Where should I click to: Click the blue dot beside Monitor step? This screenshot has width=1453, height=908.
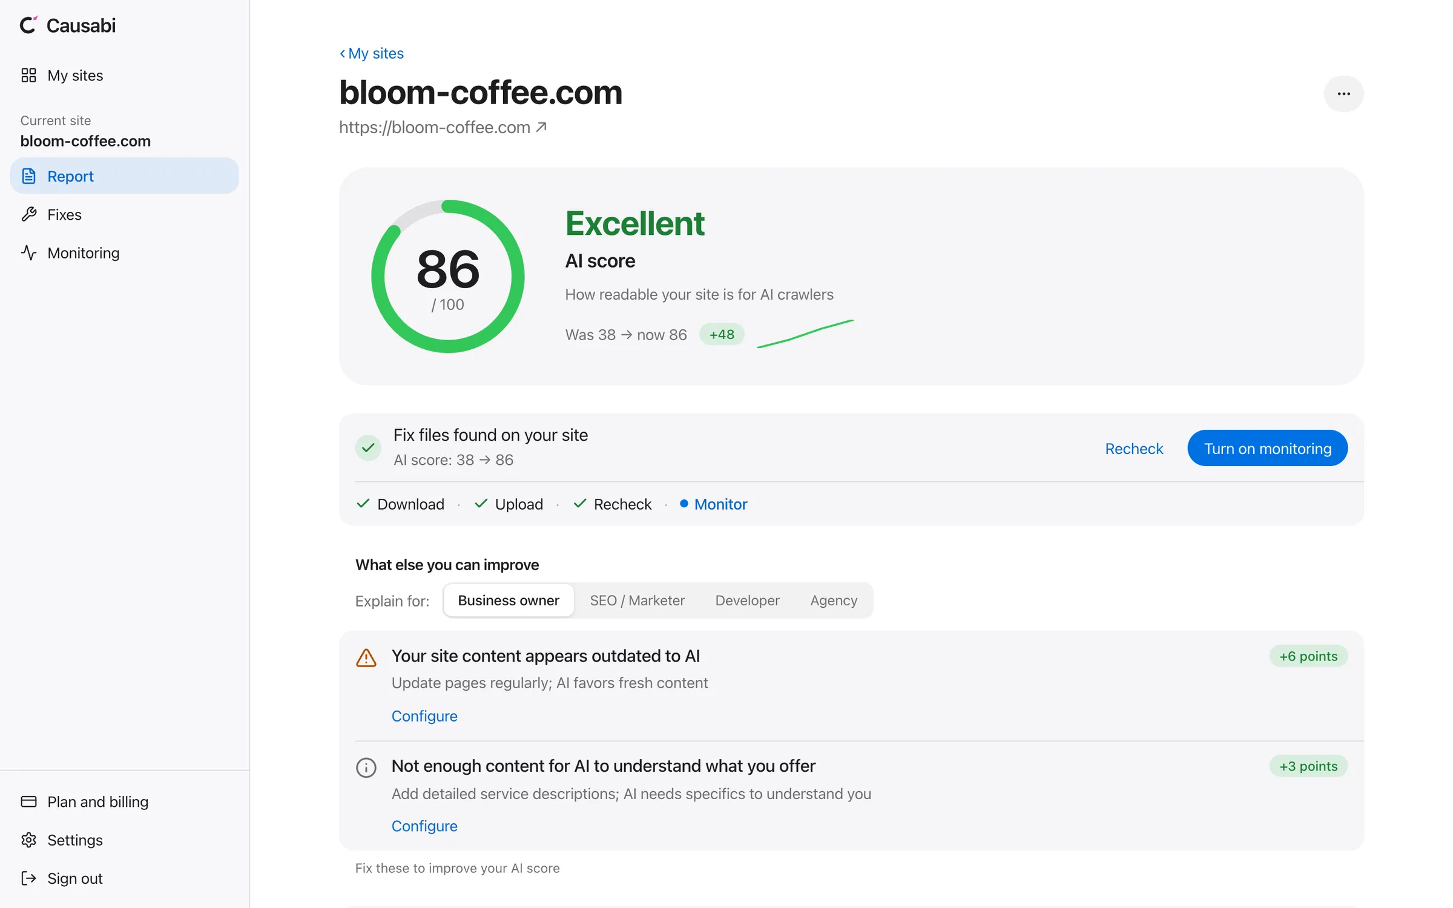pos(684,504)
